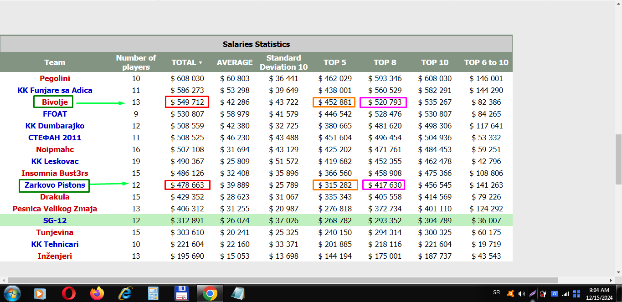Open the clock showing 9:04 AM

tap(599, 293)
